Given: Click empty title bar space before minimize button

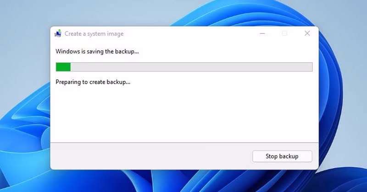Looking at the screenshot, I should pos(193,33).
